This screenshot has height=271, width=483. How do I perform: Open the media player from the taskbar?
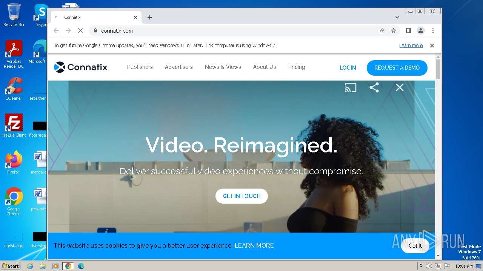(55, 266)
